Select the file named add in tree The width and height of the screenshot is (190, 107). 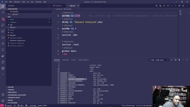tap(11, 25)
